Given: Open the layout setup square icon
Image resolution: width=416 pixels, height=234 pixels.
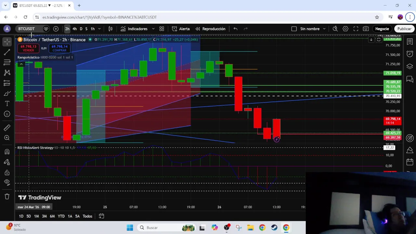Looking at the screenshot, I should [x=294, y=29].
